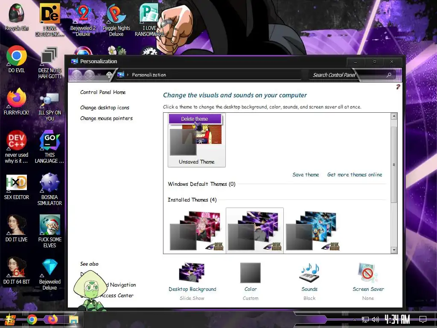Open Control Panel Home link
Image resolution: width=437 pixels, height=328 pixels.
click(103, 92)
